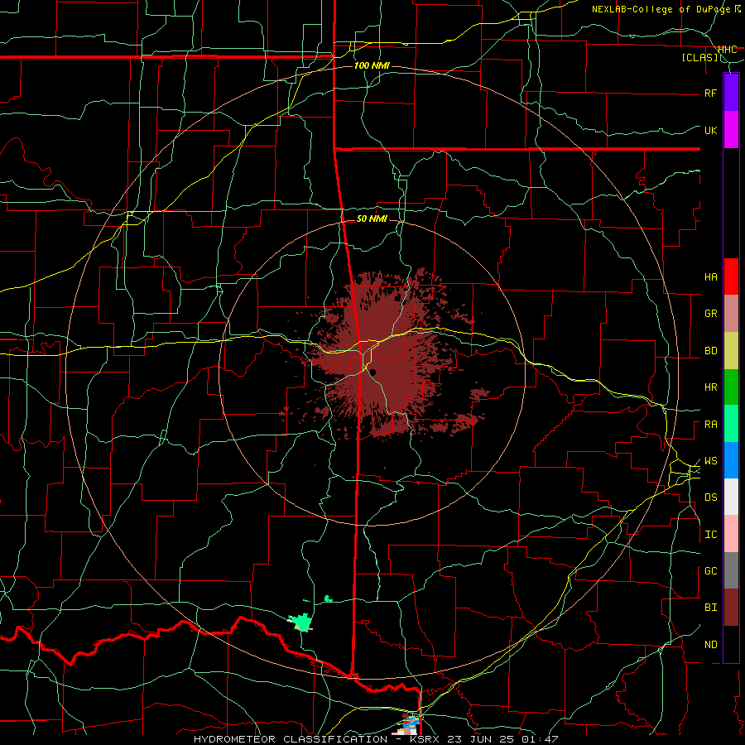
Task: Click the RA light green legend swatch
Action: pyautogui.click(x=731, y=424)
